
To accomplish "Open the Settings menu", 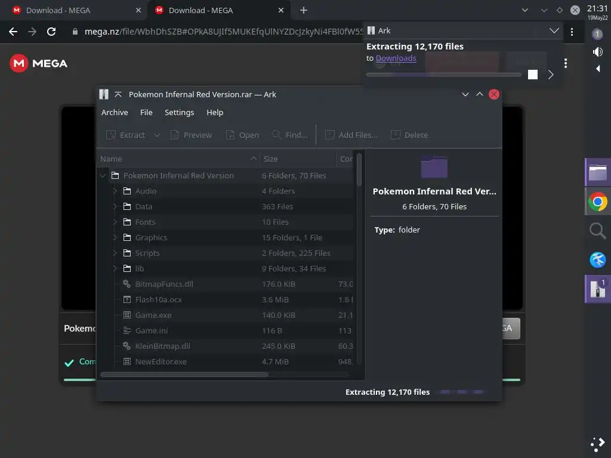I will (179, 112).
